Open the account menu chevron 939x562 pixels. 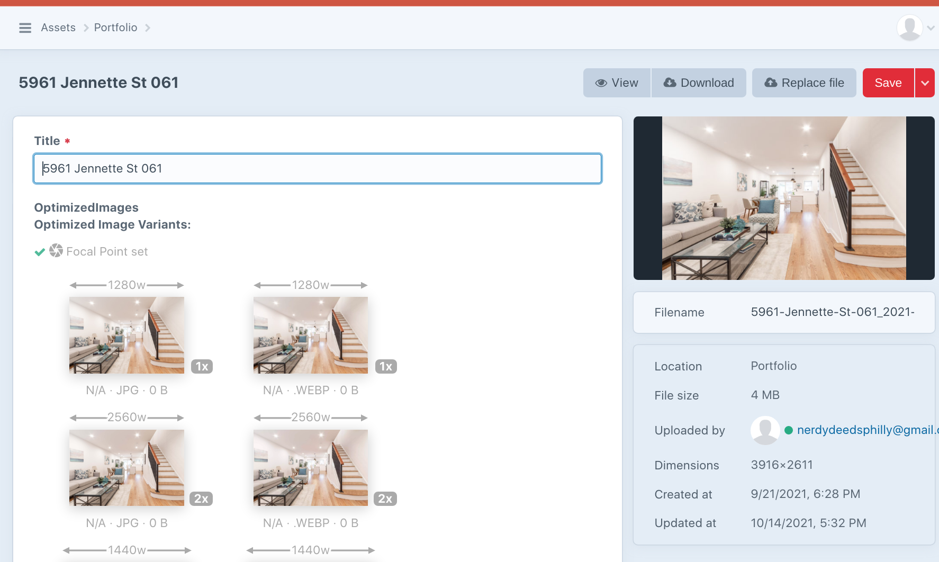click(931, 28)
